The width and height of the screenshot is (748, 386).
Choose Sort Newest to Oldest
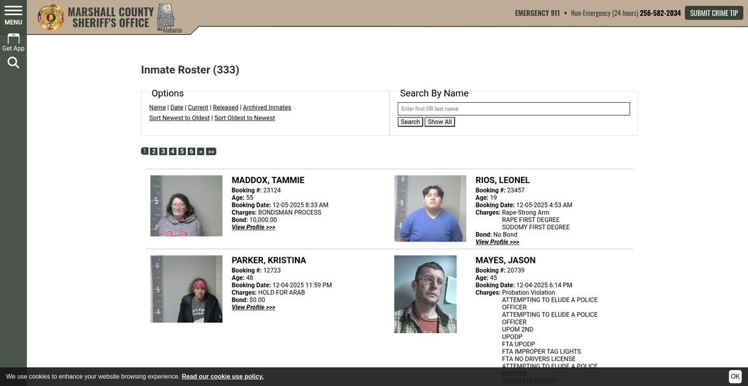tap(180, 118)
